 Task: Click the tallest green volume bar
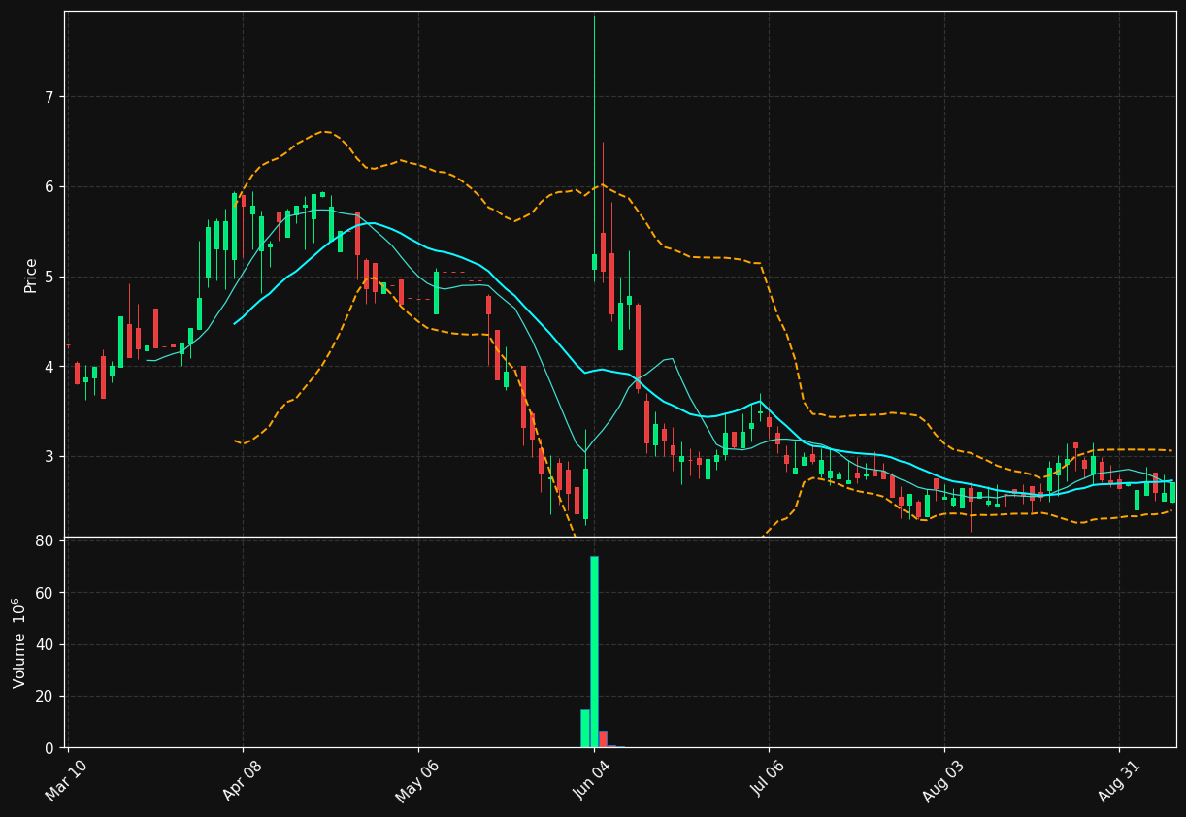(594, 652)
